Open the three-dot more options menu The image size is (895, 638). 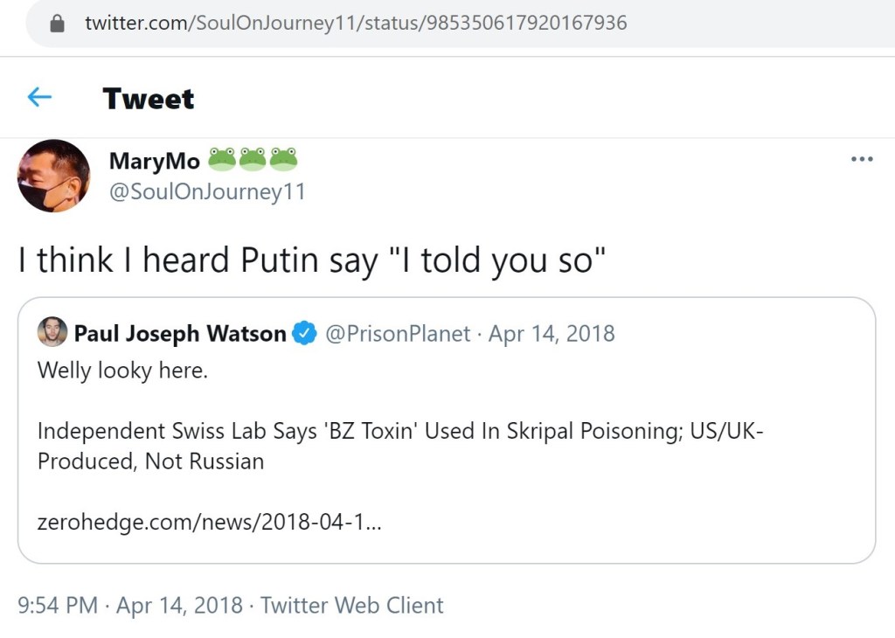[x=862, y=159]
